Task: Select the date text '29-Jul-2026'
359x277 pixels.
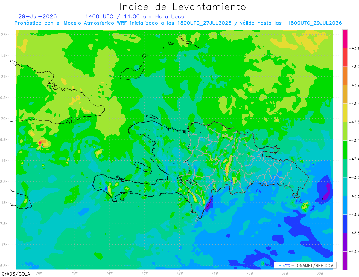Action: pyautogui.click(x=37, y=16)
